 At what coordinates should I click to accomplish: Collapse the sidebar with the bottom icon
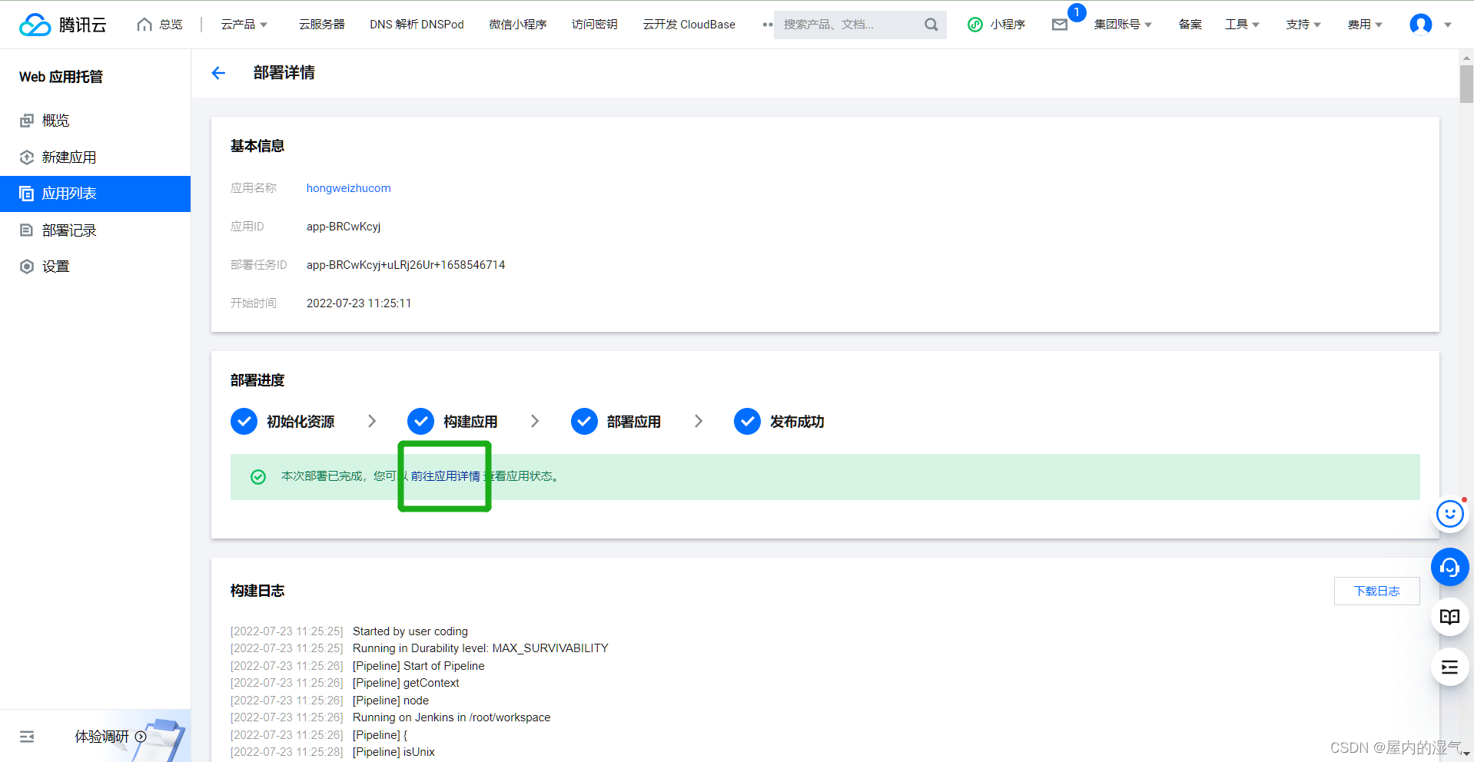27,737
